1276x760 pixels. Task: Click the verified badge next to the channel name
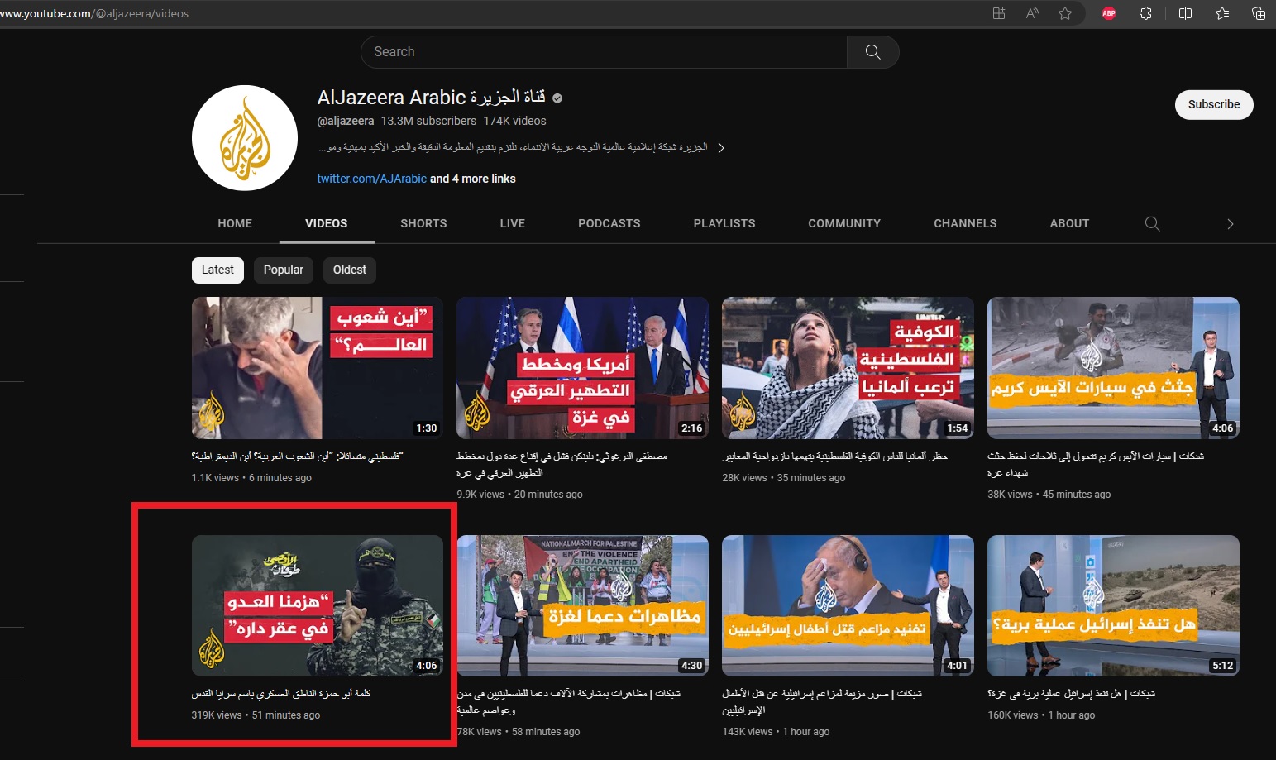[x=557, y=98]
